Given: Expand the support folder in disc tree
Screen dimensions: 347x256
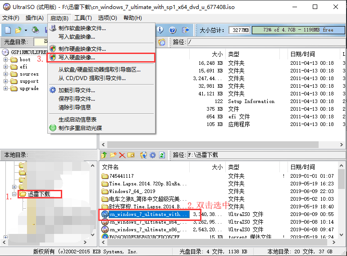Looking at the screenshot, I should click(5, 81).
